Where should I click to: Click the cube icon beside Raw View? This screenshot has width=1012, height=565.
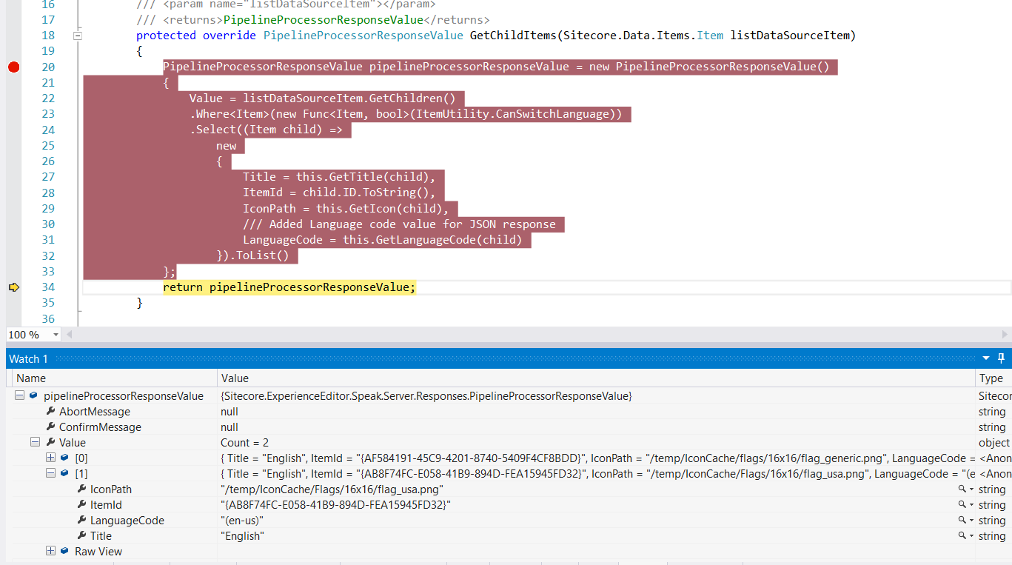click(x=64, y=552)
